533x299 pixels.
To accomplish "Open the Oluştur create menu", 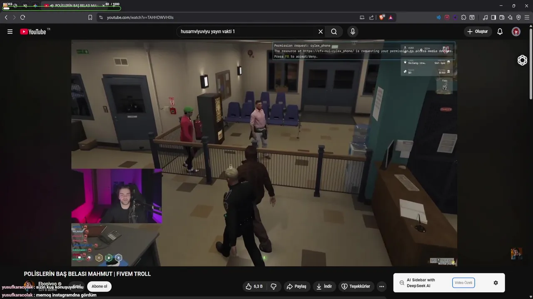I will click(478, 32).
